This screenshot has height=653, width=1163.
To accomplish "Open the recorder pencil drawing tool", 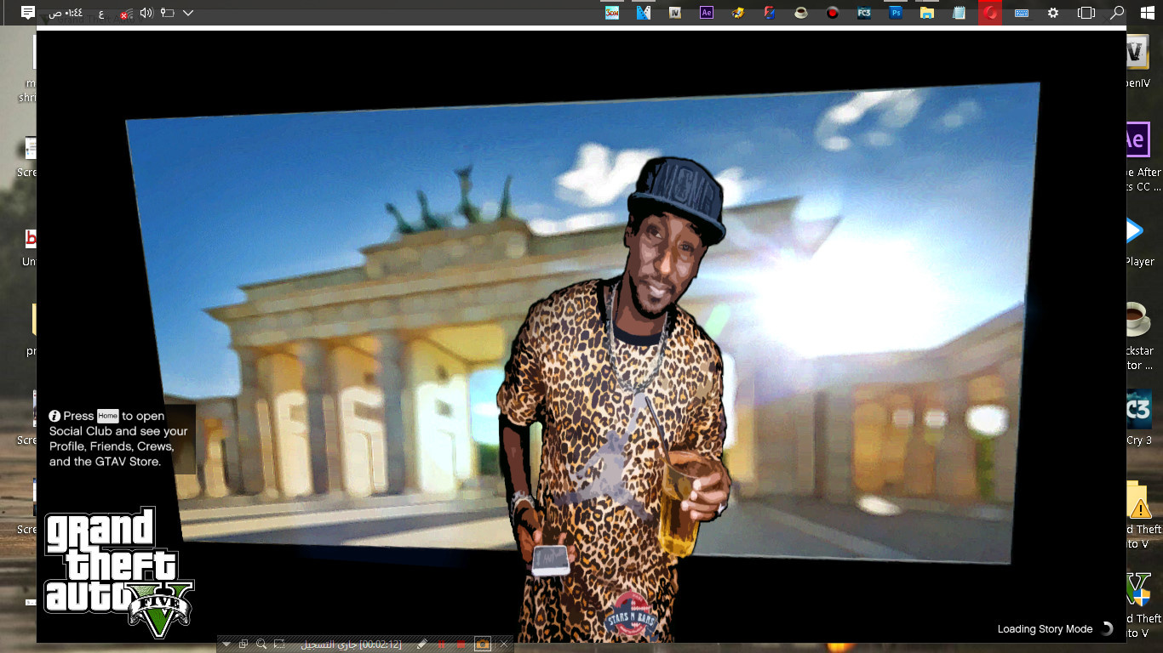I will (x=421, y=644).
